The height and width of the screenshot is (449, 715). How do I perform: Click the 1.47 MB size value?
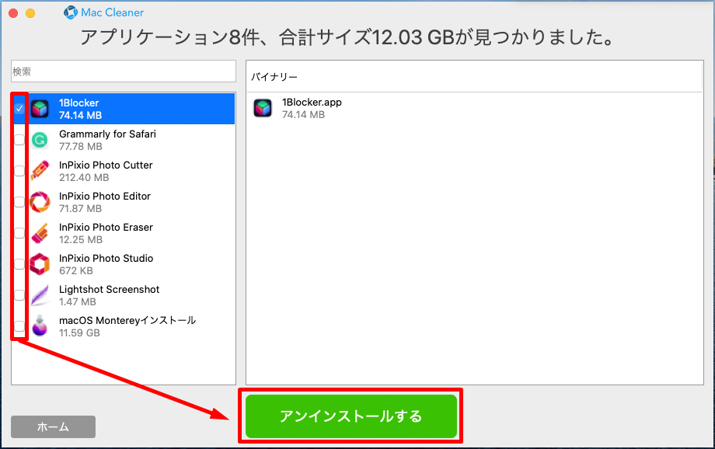[78, 301]
